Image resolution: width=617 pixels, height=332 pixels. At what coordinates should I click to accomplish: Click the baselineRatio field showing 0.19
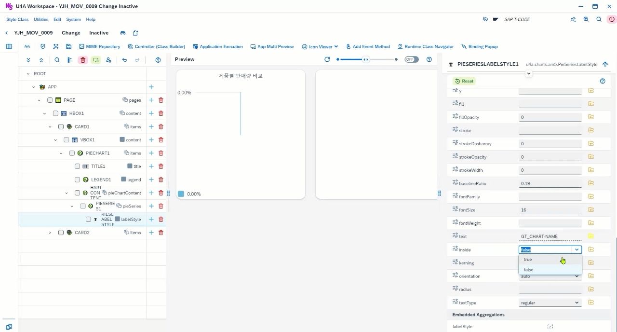550,183
